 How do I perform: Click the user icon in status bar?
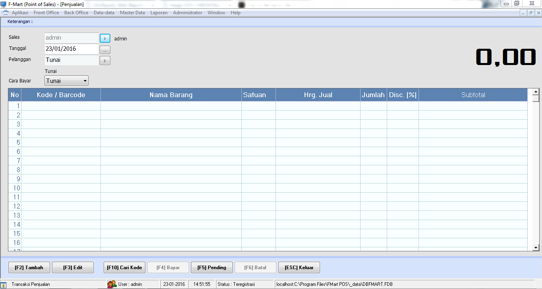click(112, 284)
